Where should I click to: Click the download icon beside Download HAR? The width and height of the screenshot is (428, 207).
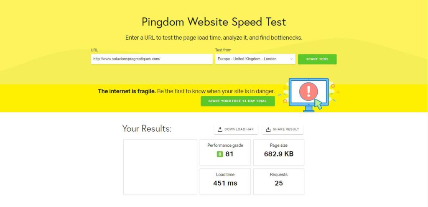point(220,129)
